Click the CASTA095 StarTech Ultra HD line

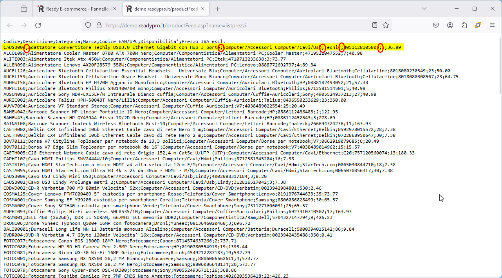point(198,170)
